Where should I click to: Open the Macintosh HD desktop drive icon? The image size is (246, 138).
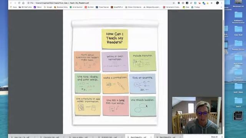[x=238, y=3]
